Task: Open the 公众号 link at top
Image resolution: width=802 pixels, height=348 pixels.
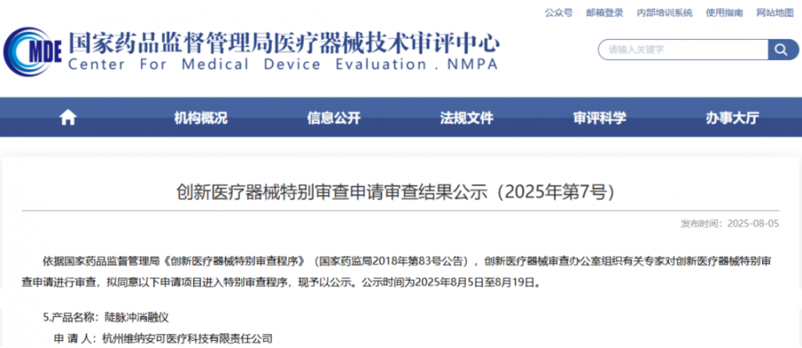Action: pyautogui.click(x=558, y=13)
